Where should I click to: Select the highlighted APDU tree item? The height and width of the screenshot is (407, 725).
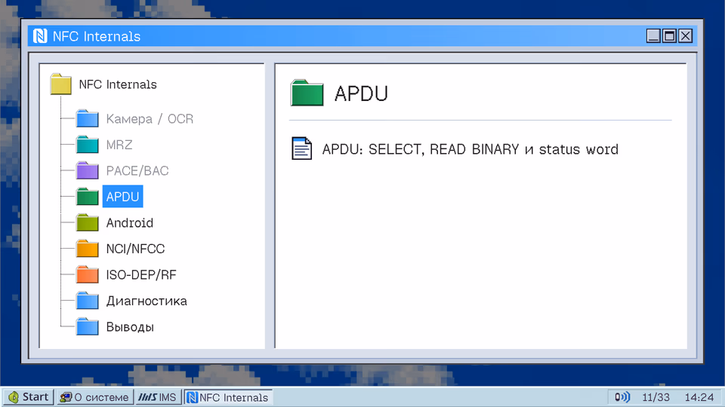pyautogui.click(x=122, y=197)
